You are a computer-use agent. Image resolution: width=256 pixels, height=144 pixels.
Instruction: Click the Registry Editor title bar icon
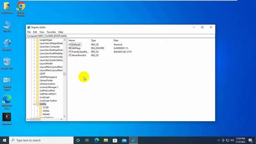click(x=29, y=27)
